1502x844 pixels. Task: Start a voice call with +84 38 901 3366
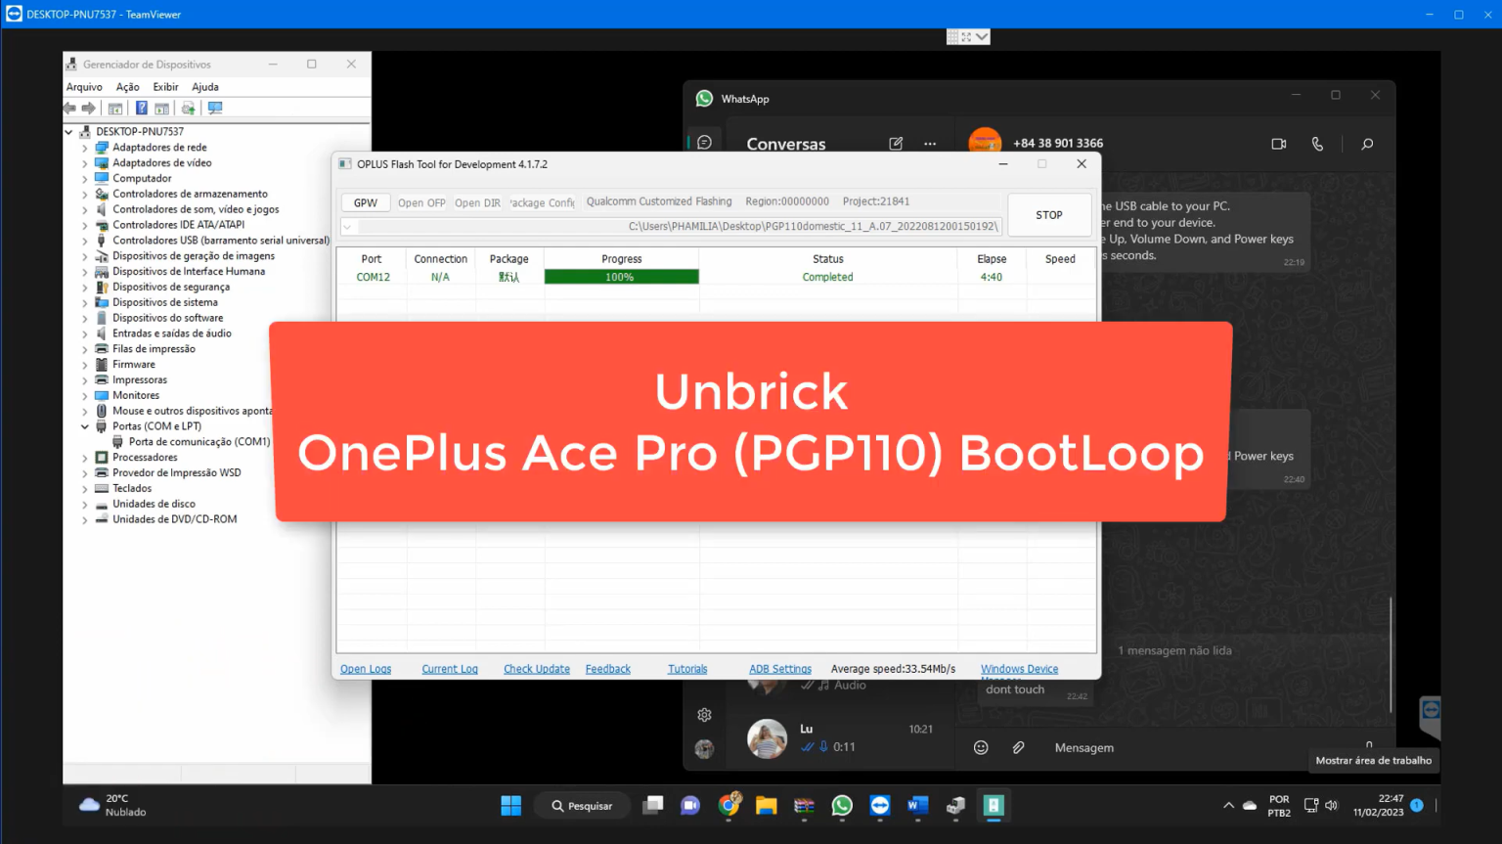pos(1317,143)
